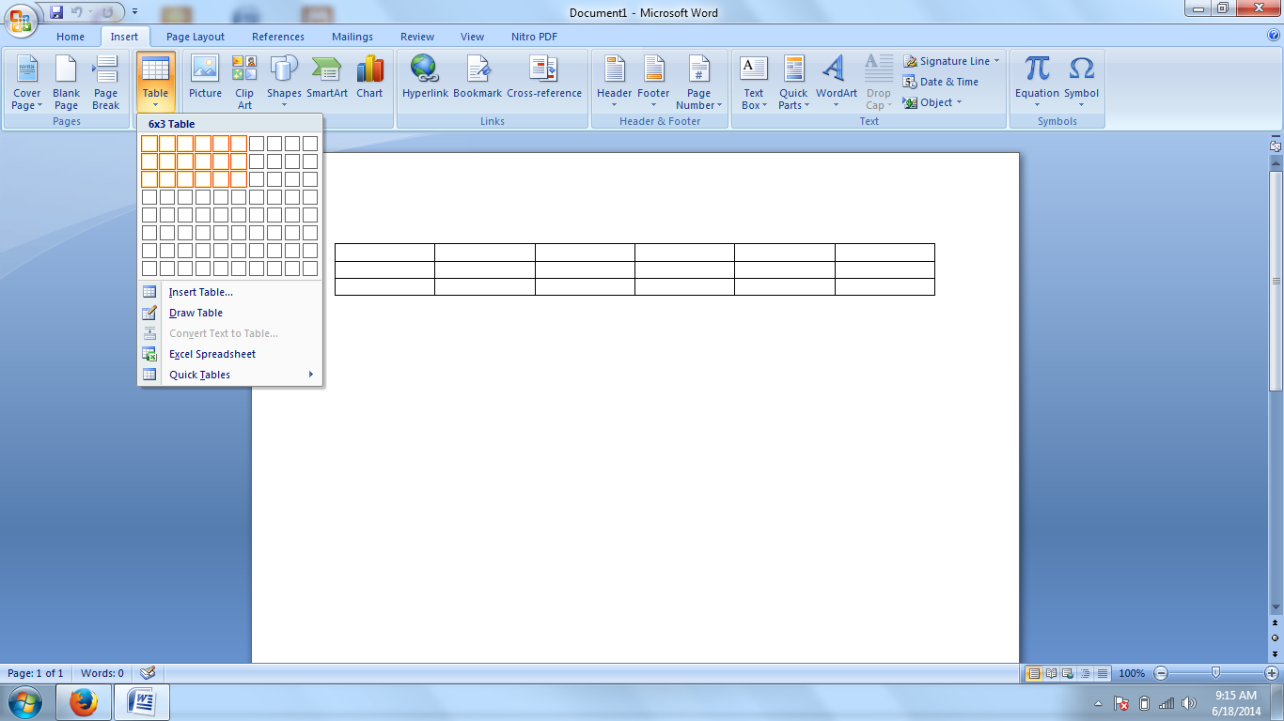Open Quick Parts dropdown
Screen dimensions: 1284x721
[793, 83]
